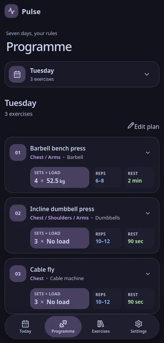This screenshot has width=164, height=343.
Task: Open Settings via the gear icon
Action: click(138, 324)
